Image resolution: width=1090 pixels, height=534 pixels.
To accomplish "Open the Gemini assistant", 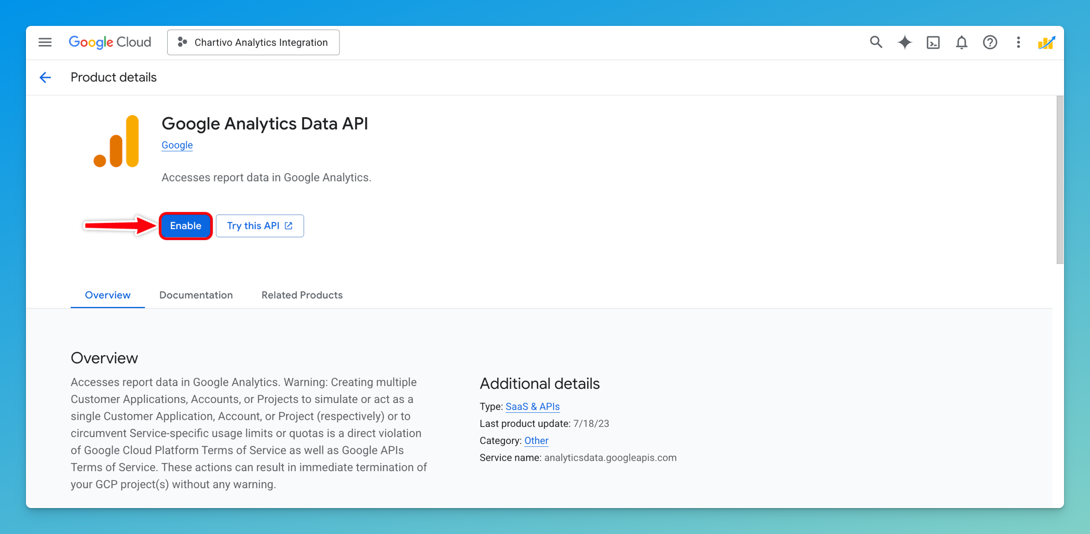I will (904, 43).
